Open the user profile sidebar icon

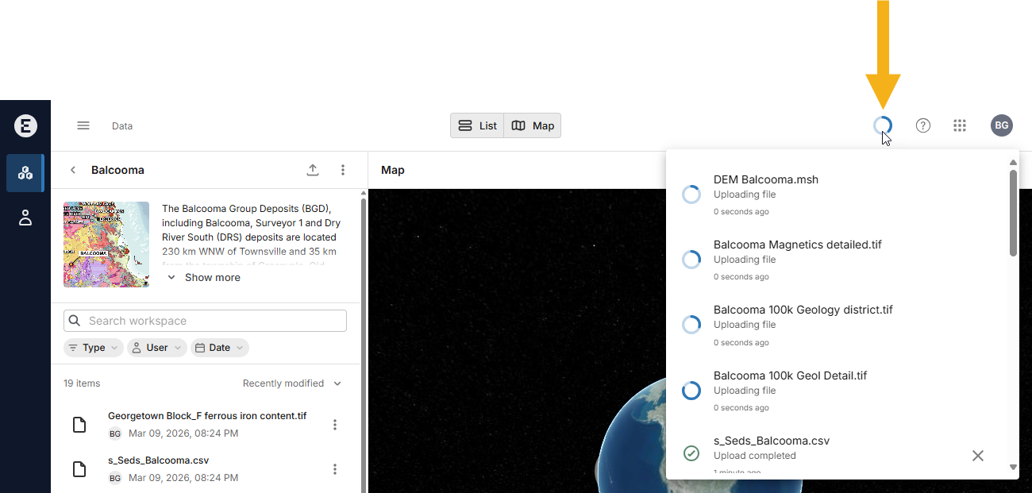pyautogui.click(x=25, y=218)
